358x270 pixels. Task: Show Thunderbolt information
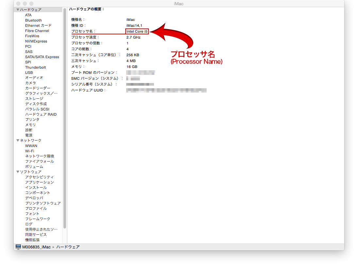[x=35, y=67]
